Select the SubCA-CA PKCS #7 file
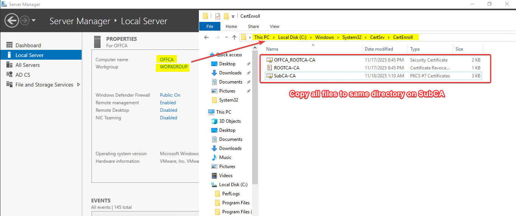 (x=285, y=76)
